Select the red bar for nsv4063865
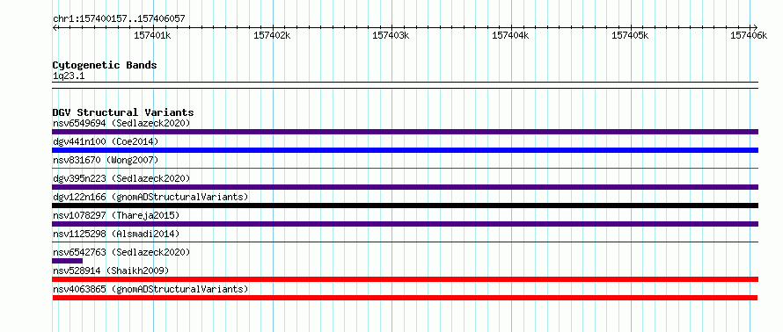The image size is (783, 332). 405,298
